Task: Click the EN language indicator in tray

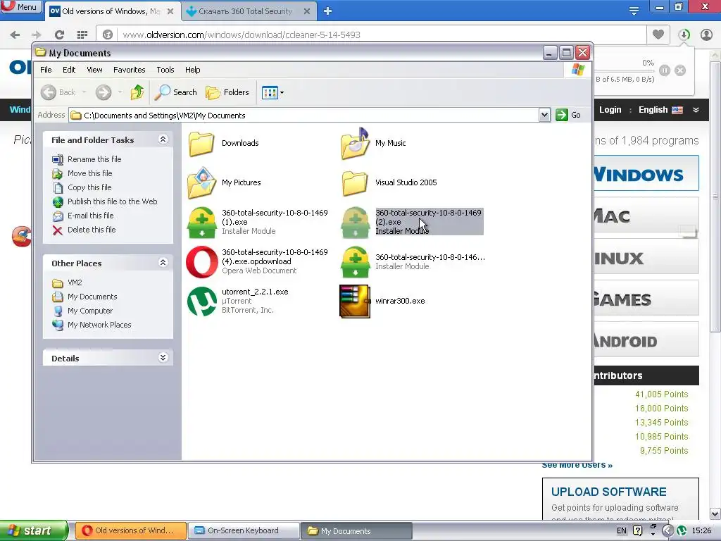Action: [621, 530]
